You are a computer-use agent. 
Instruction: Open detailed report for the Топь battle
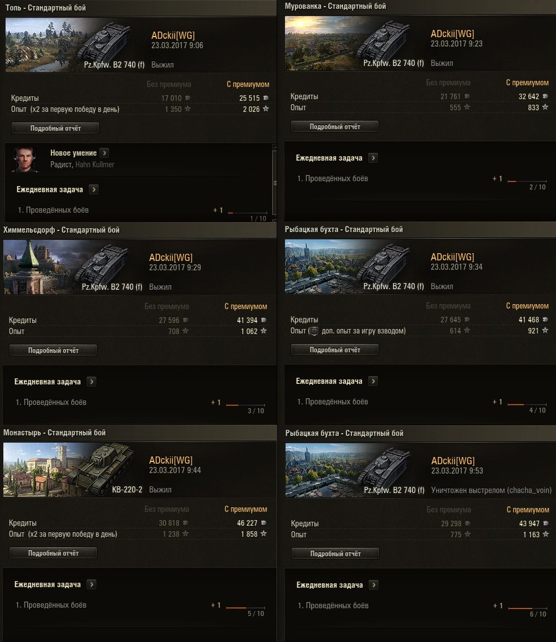click(55, 128)
